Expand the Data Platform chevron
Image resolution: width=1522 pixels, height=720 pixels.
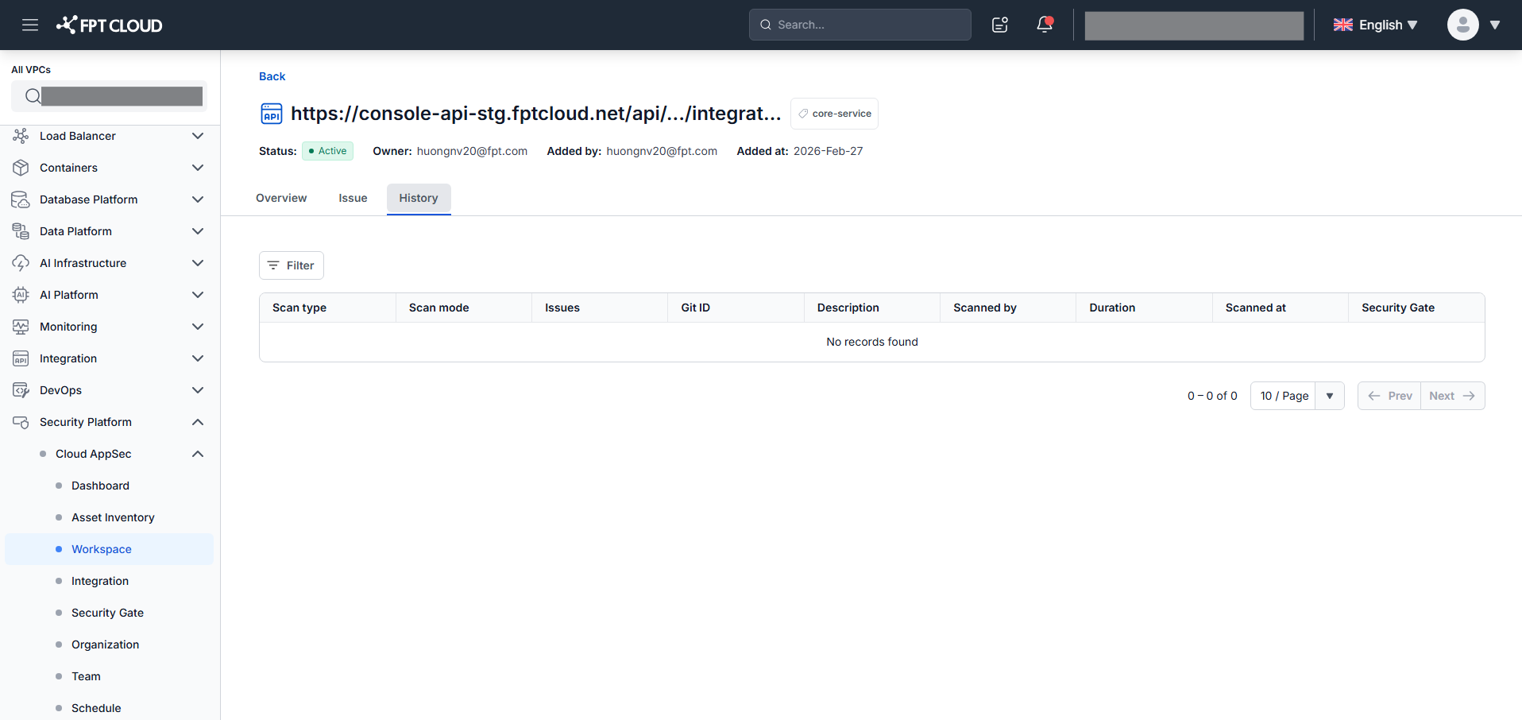tap(198, 231)
